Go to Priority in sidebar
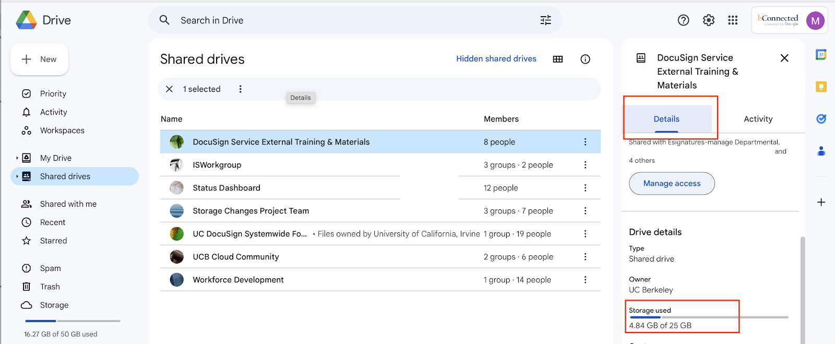The height and width of the screenshot is (344, 835). [53, 94]
